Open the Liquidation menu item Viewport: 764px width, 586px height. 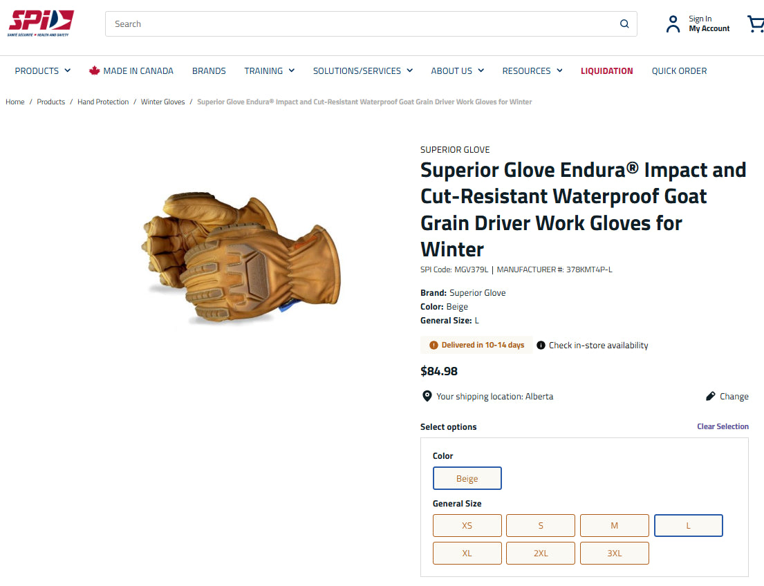tap(606, 70)
